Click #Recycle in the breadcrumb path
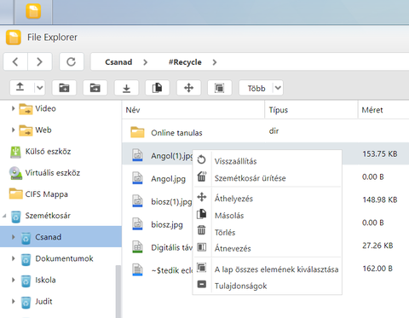Screen dimensions: 409x318 click(x=185, y=62)
